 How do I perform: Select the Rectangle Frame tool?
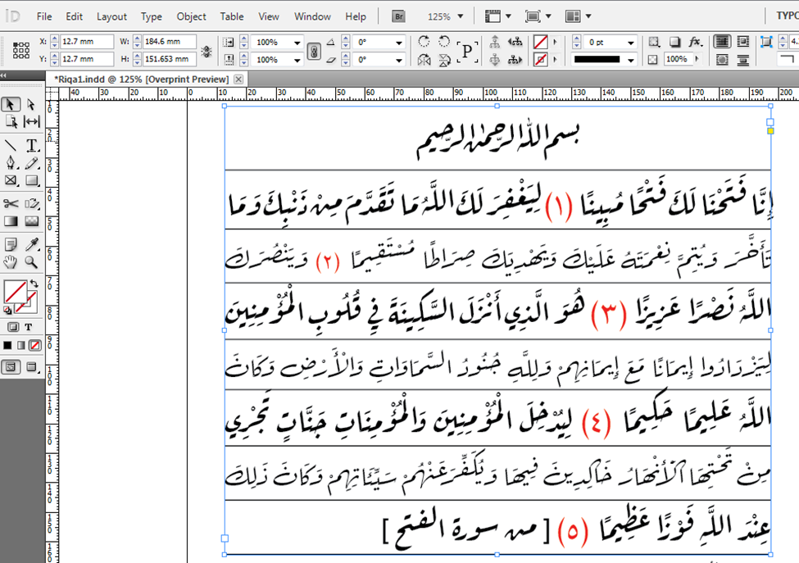[x=10, y=180]
